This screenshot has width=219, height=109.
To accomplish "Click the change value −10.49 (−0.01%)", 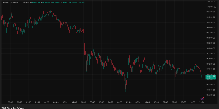I will [78, 3].
